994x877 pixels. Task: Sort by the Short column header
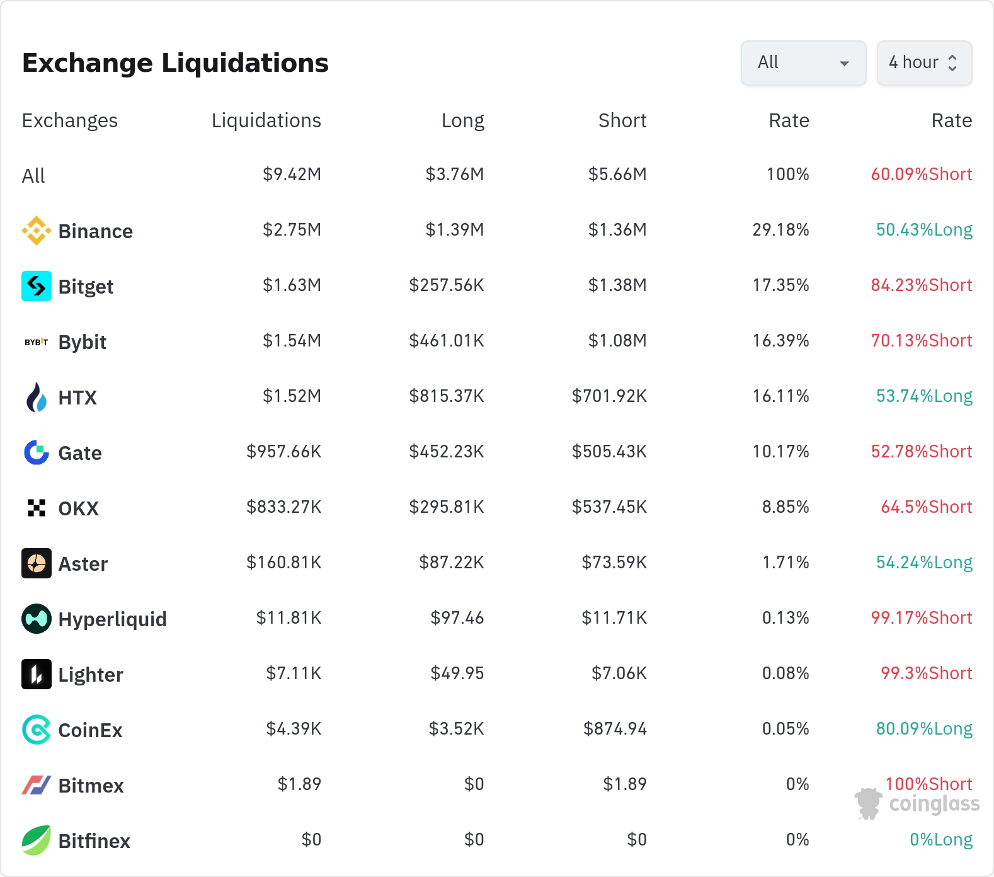pyautogui.click(x=622, y=120)
